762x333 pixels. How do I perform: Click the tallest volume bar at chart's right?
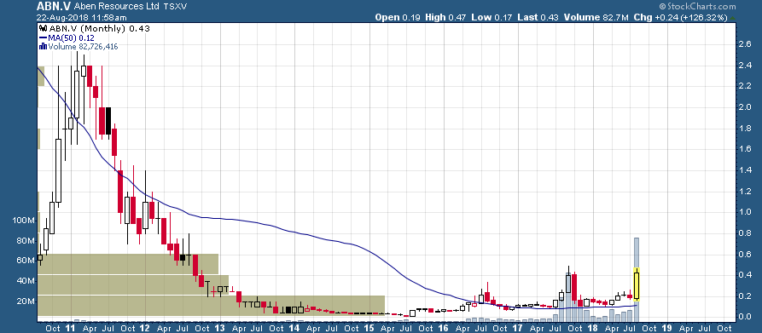(x=636, y=279)
